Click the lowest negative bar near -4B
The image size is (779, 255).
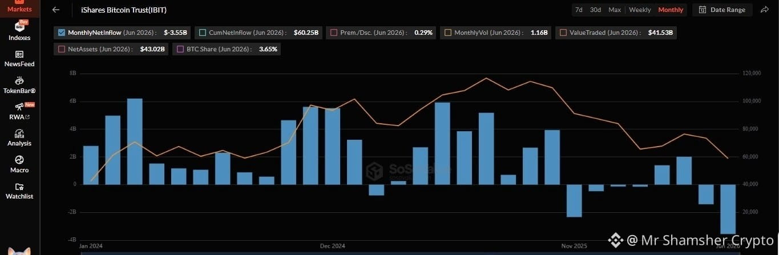[728, 209]
